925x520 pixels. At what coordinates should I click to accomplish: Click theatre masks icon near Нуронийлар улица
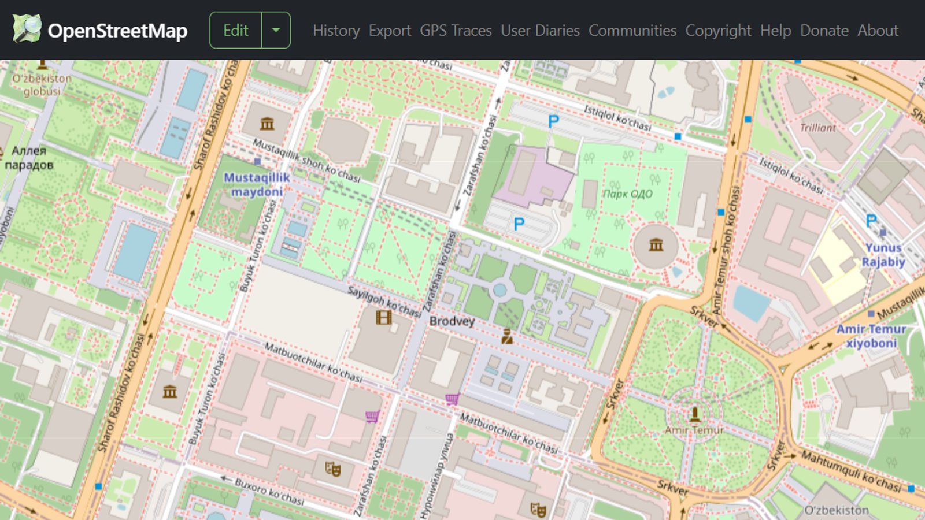(538, 509)
